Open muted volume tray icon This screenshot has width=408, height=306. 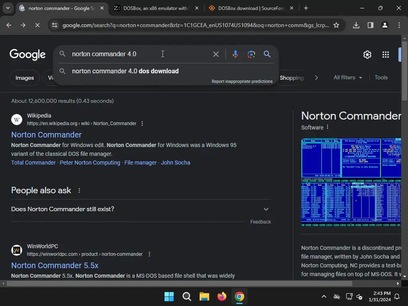[x=360, y=296]
